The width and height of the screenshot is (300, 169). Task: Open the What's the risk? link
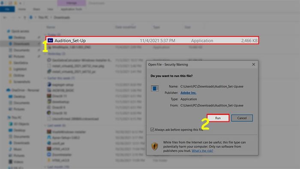coord(202,151)
